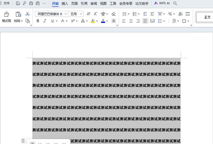Click the Copy icon below scissors

[x=27, y=21]
